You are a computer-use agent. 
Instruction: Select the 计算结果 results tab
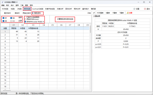point(97,16)
